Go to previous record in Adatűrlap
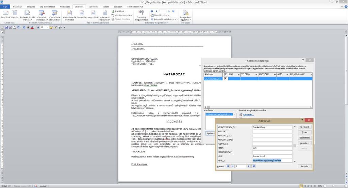 (x=233, y=166)
